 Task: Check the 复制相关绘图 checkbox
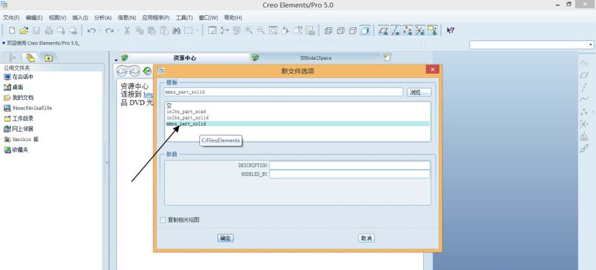[x=163, y=220]
